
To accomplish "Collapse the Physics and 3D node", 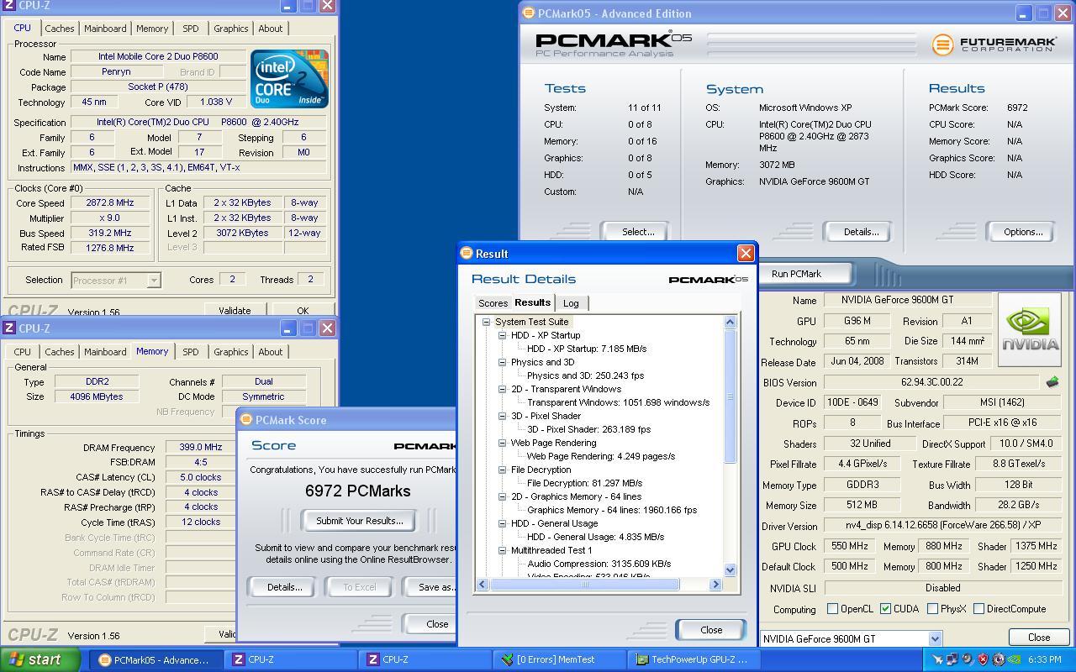I will point(502,362).
